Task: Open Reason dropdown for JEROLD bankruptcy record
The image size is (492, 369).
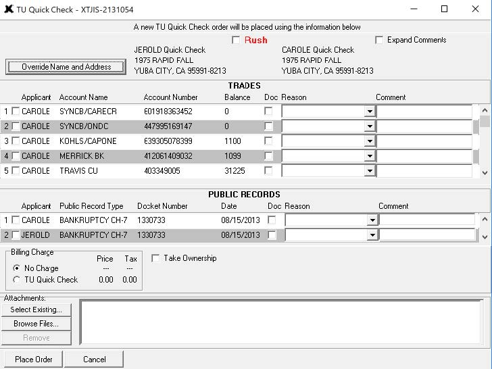Action: (x=372, y=235)
